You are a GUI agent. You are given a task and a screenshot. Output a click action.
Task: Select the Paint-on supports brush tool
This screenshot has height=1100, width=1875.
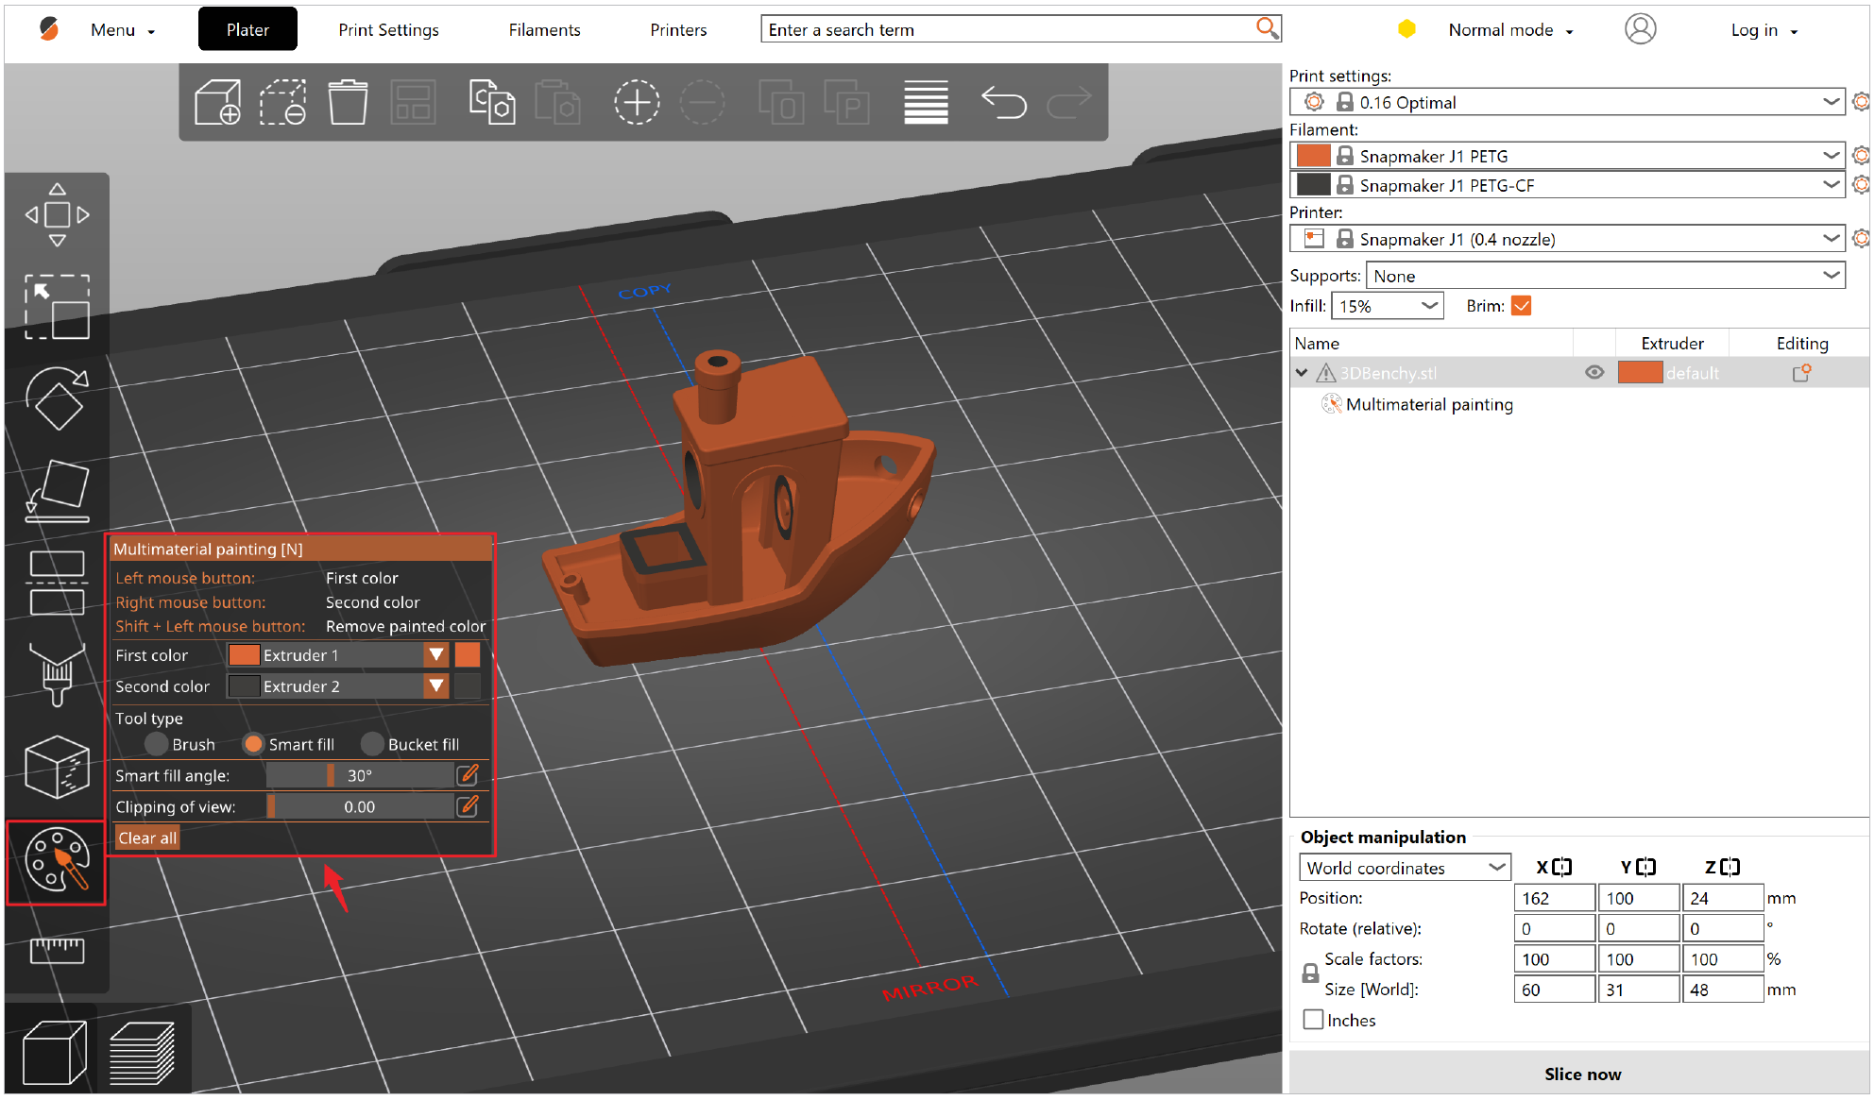[x=57, y=674]
